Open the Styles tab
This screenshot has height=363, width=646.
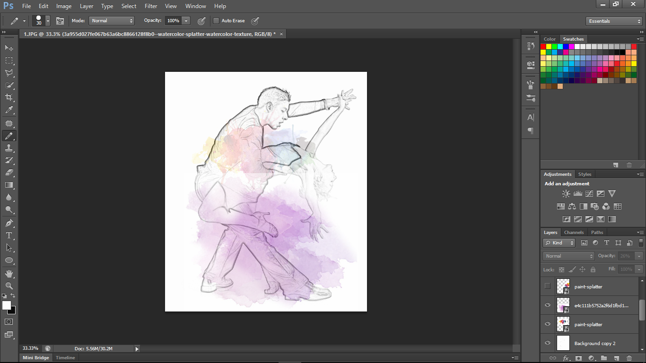pos(585,174)
